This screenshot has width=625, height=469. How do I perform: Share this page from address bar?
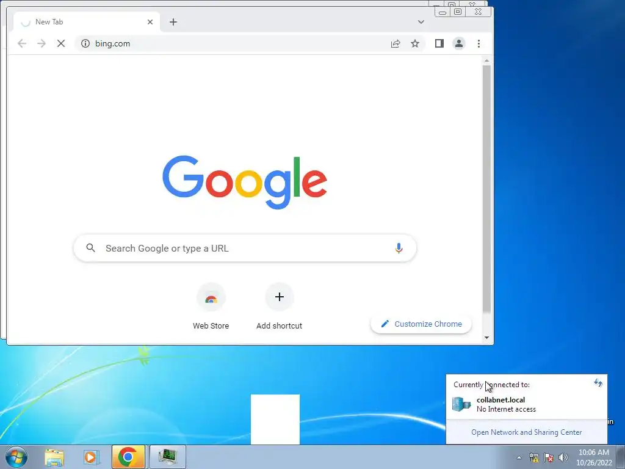pos(396,43)
